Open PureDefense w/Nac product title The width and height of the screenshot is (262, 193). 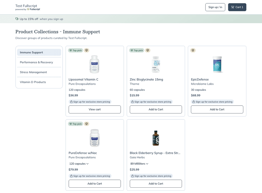click(x=83, y=153)
